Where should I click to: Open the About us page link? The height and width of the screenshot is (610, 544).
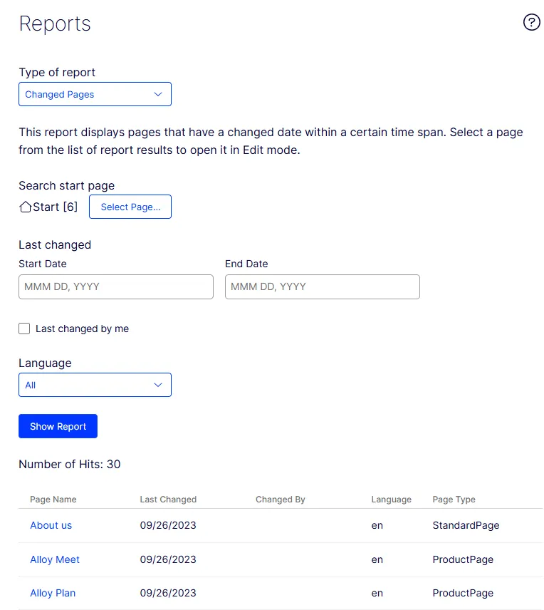point(51,525)
